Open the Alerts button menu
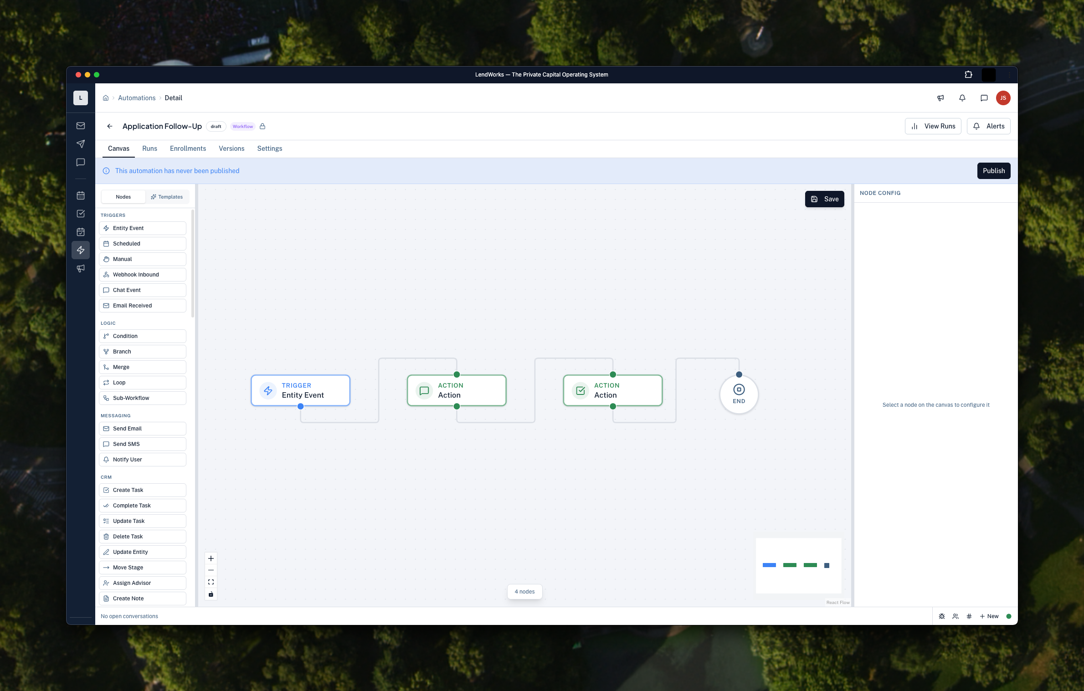The height and width of the screenshot is (691, 1084). coord(988,126)
